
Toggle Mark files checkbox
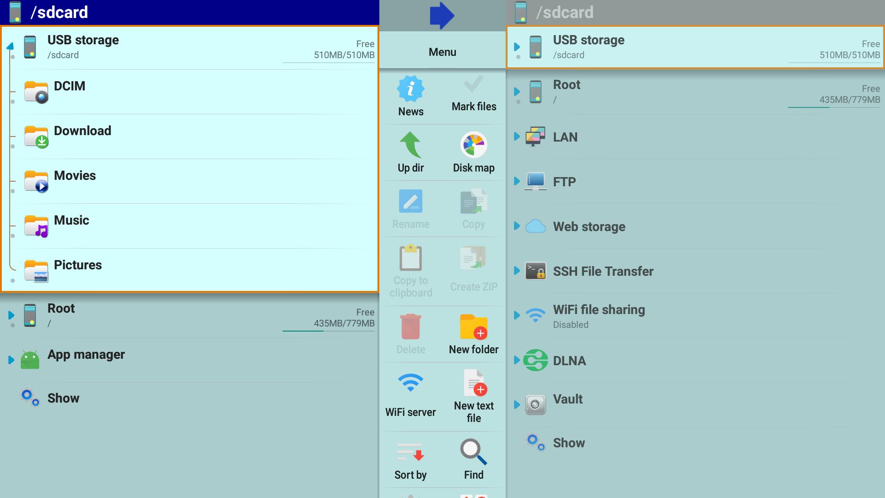(x=473, y=93)
